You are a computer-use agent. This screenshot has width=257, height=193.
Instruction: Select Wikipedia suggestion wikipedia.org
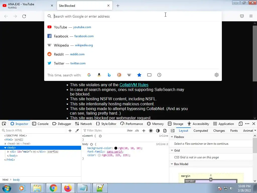(133, 45)
